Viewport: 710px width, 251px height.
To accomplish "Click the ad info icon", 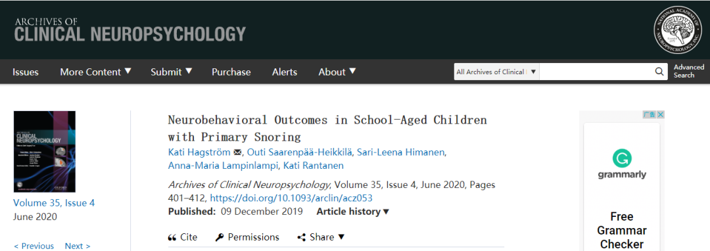I will [650, 115].
